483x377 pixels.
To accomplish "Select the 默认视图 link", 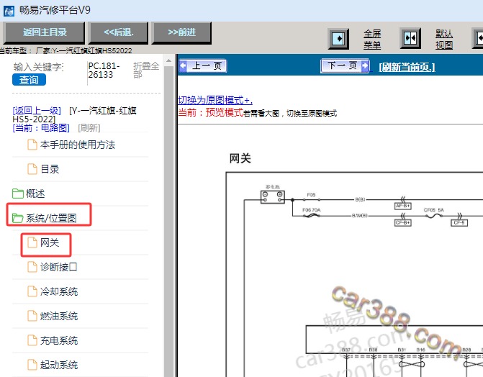I will [444, 39].
